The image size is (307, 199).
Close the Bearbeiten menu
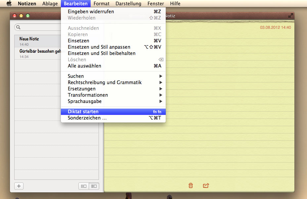pos(75,4)
